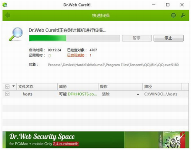This screenshot has width=191, height=150.
Task: Close the Dr.Web CureIt! window
Action: pyautogui.click(x=182, y=5)
